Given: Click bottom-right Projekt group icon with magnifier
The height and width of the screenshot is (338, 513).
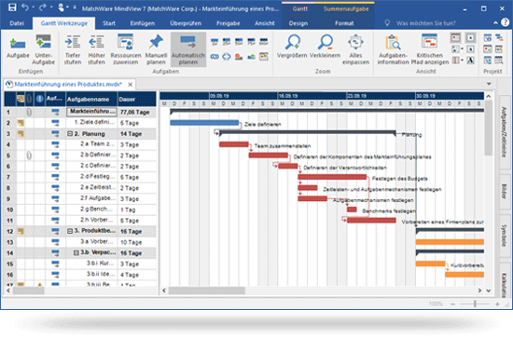Looking at the screenshot, I should [x=499, y=61].
